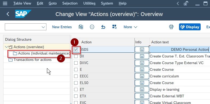Collapse the Actions (overview) tree node
This screenshot has height=104, width=210.
coord(6,47)
